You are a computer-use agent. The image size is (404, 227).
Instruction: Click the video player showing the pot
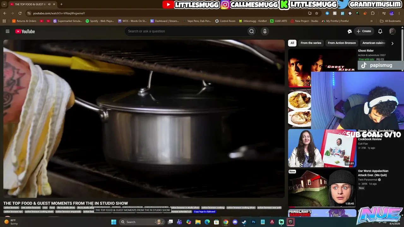coord(144,119)
